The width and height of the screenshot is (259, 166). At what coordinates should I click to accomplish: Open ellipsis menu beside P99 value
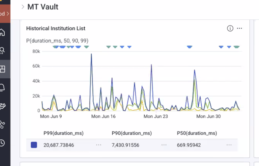tap(99, 145)
